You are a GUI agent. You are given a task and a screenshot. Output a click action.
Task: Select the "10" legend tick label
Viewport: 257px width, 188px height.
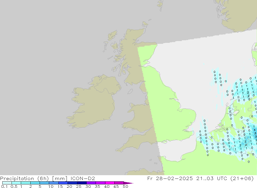(x=51, y=186)
